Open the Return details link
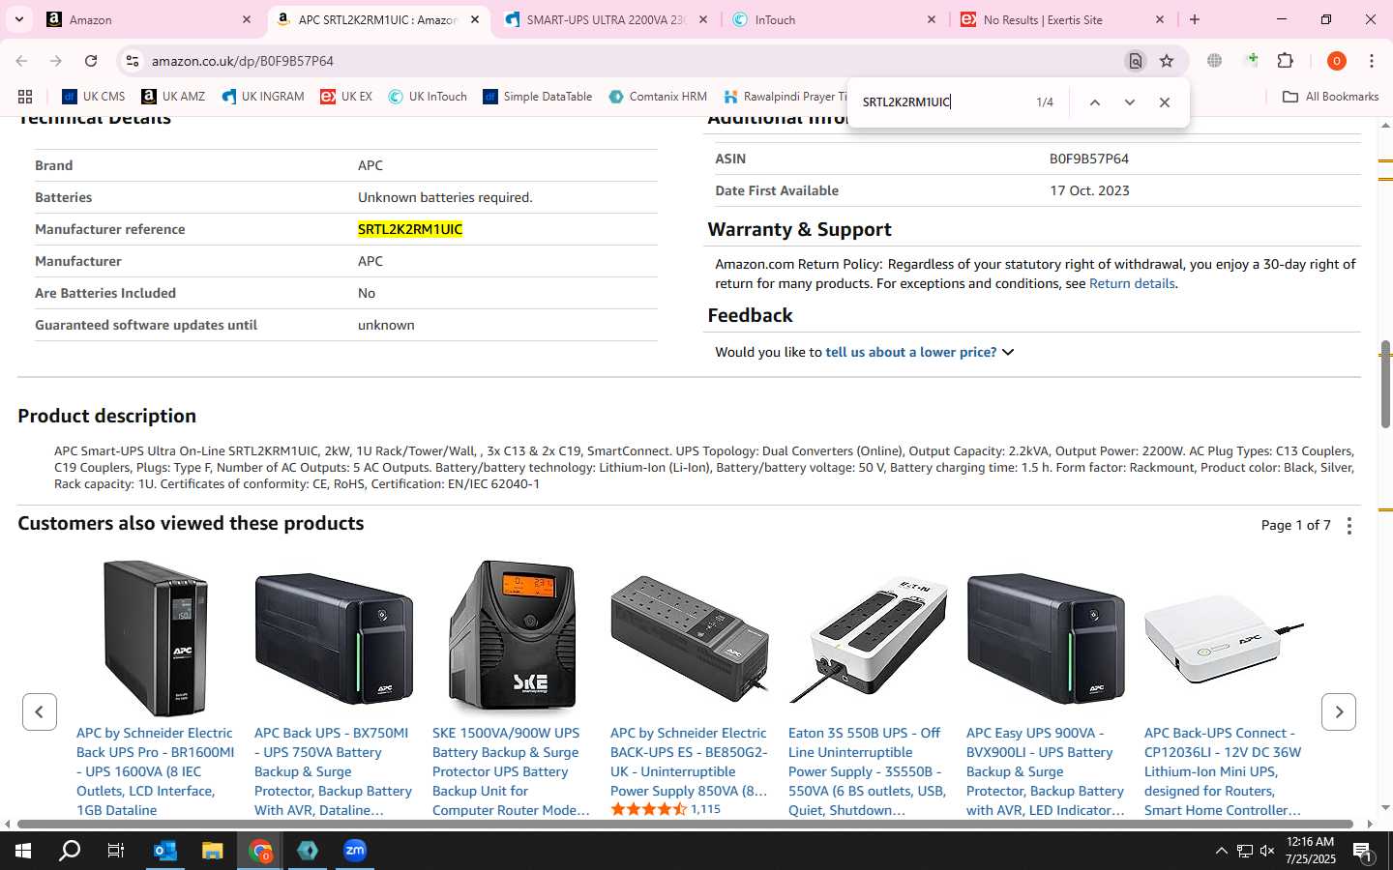This screenshot has height=870, width=1393. click(1132, 284)
